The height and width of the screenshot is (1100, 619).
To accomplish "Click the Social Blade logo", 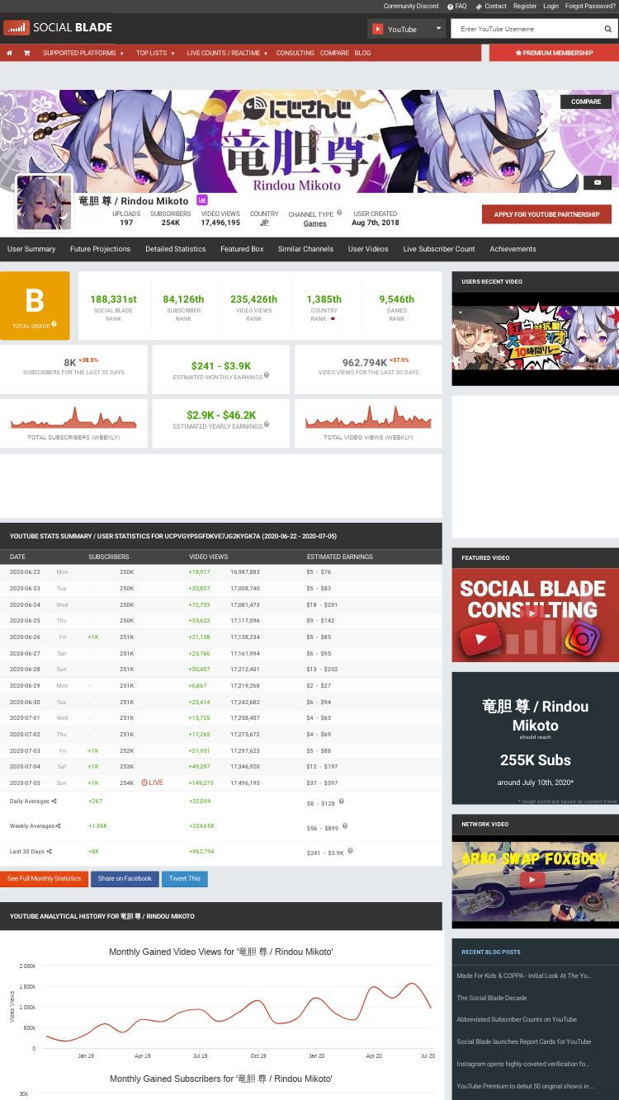I will [58, 28].
